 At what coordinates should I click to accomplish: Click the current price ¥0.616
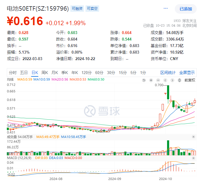(25, 21)
